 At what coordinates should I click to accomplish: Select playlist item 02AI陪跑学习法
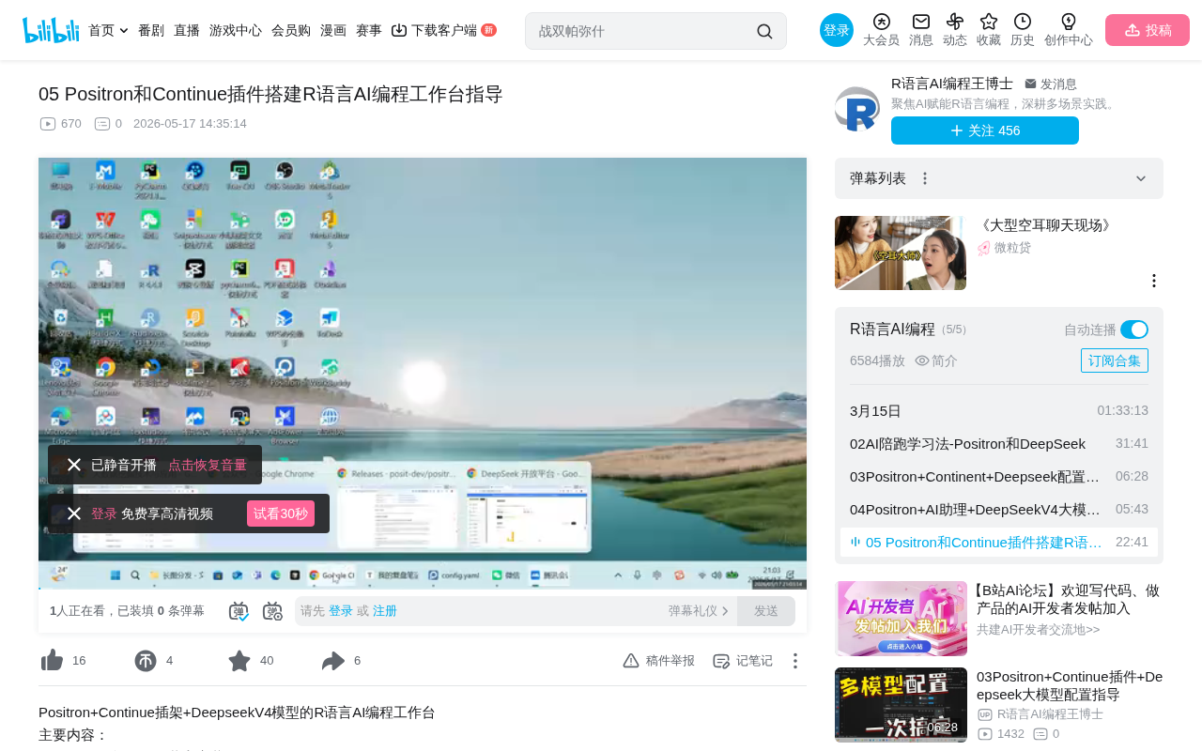[999, 443]
